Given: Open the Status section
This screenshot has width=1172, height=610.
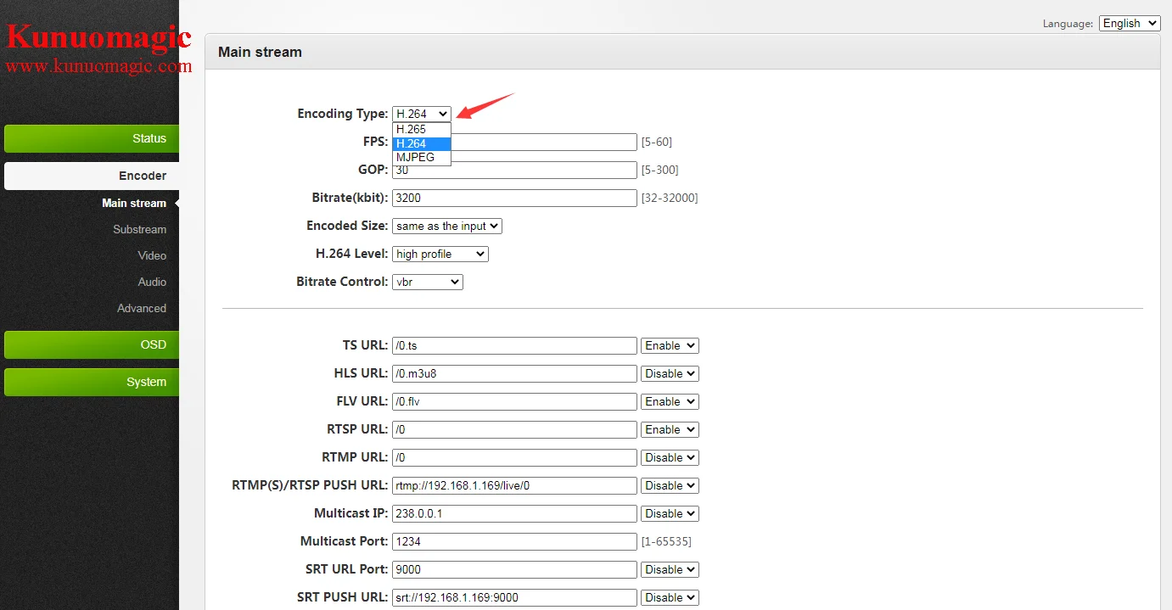Looking at the screenshot, I should (92, 138).
